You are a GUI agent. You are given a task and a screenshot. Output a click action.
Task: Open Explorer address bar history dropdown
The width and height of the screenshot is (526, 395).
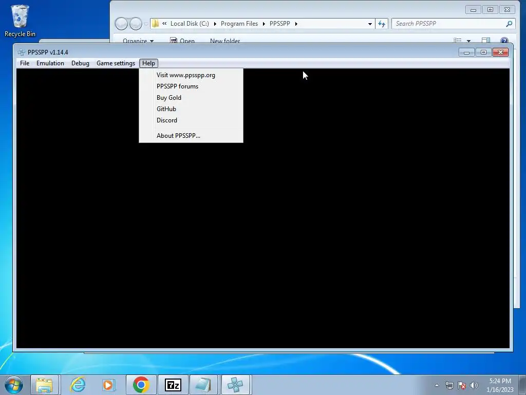pyautogui.click(x=370, y=24)
